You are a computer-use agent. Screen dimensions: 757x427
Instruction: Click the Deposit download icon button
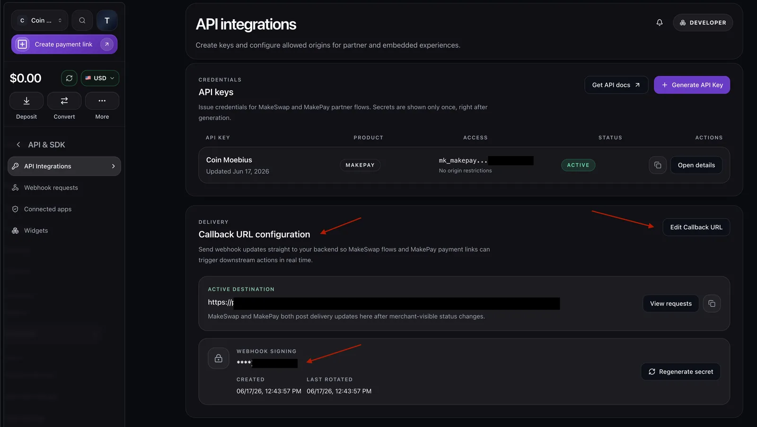click(26, 101)
